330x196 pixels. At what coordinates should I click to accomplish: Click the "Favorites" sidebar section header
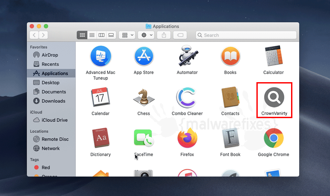pos(39,47)
